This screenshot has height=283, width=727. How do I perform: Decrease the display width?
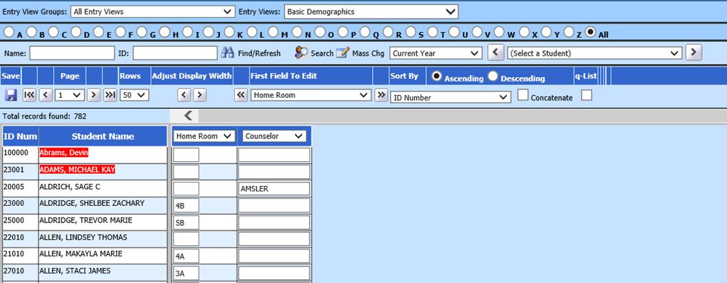point(181,96)
